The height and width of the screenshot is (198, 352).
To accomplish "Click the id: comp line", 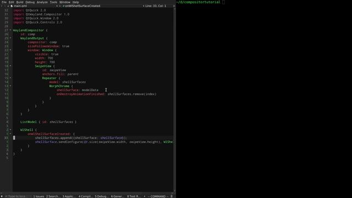I will (x=28, y=34).
